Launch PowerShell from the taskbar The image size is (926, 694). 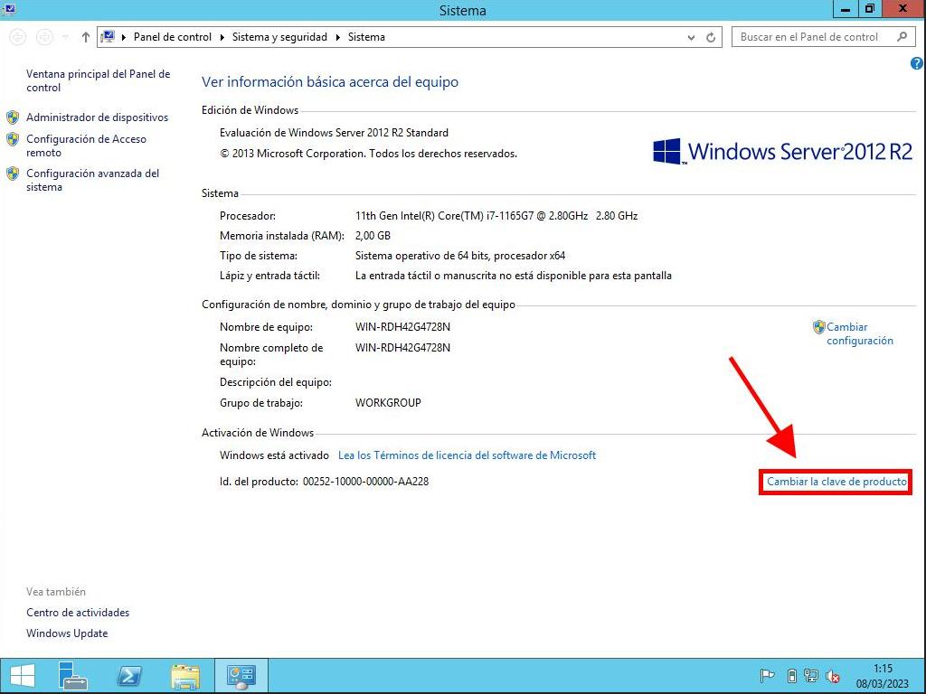coord(129,676)
